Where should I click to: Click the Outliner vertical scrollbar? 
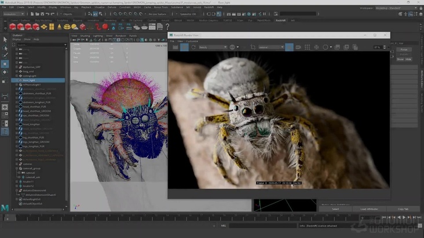coord(67,124)
